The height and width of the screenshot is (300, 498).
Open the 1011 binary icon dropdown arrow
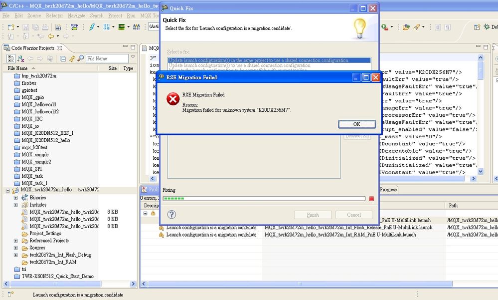(x=113, y=27)
